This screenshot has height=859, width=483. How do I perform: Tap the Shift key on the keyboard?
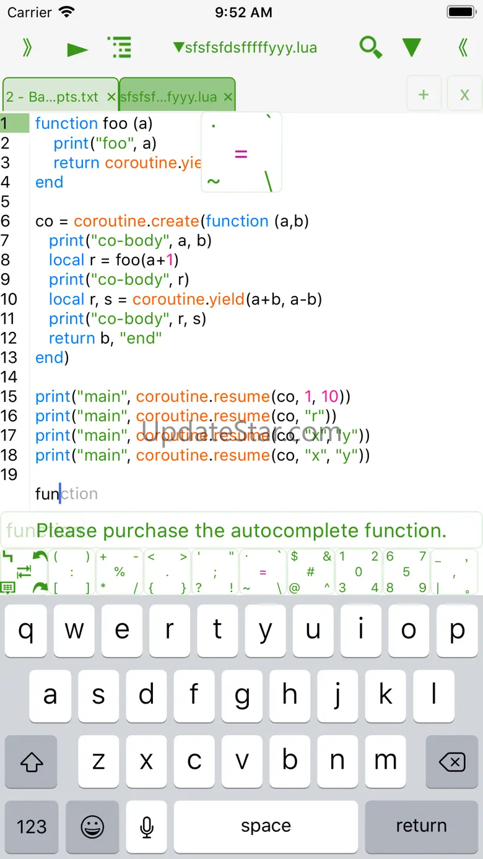31,762
